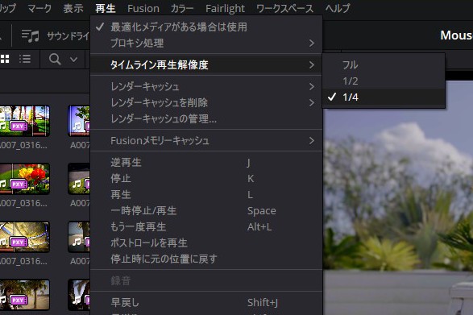
Task: Select the yellow structure proxy clip thumbnail
Action: (24, 237)
